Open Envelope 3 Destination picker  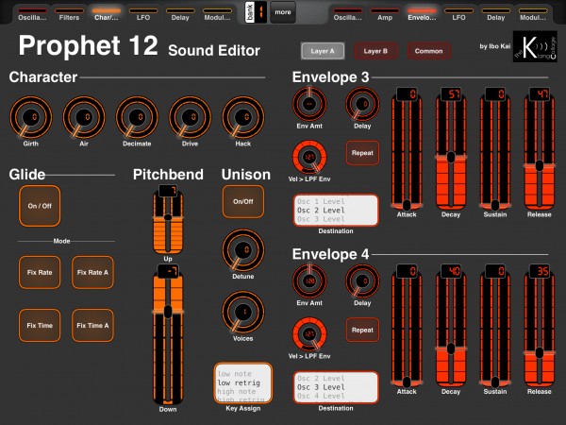point(336,211)
